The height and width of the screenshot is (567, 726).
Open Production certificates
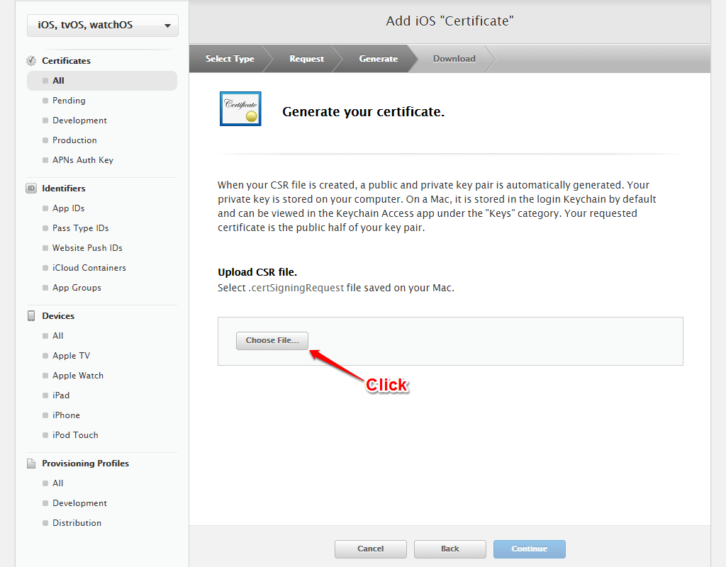point(74,140)
